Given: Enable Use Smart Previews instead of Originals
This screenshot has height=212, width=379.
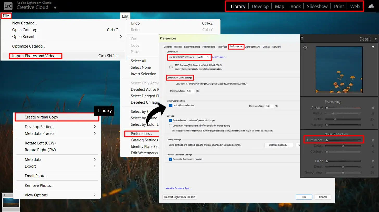Looking at the screenshot, I should tap(170, 125).
